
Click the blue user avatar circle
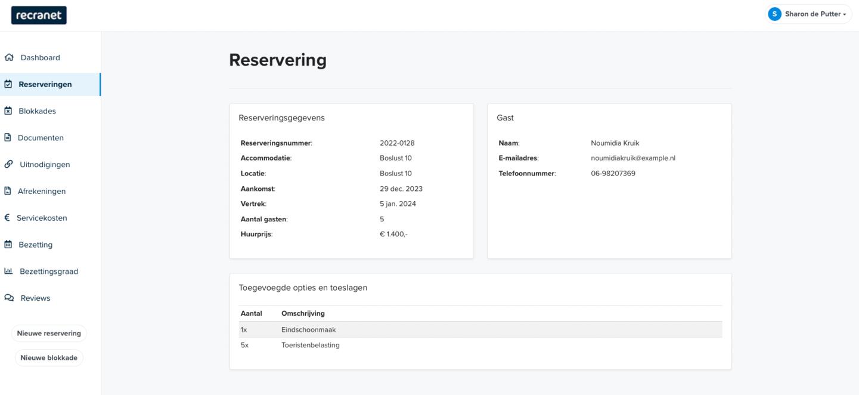774,14
